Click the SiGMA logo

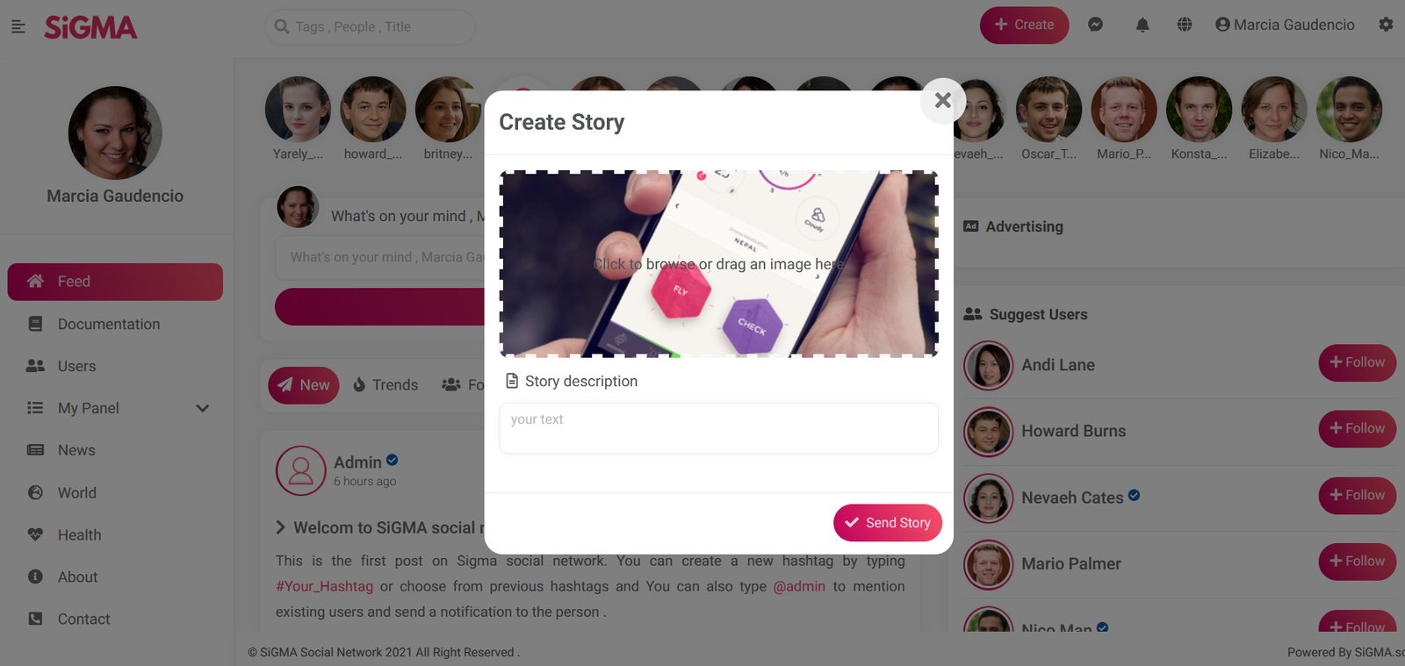[x=90, y=27]
